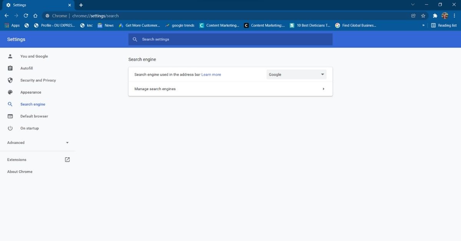Screen dimensions: 461x241
Task: Show more bookmarks with overflow chevron
Action: (x=423, y=25)
